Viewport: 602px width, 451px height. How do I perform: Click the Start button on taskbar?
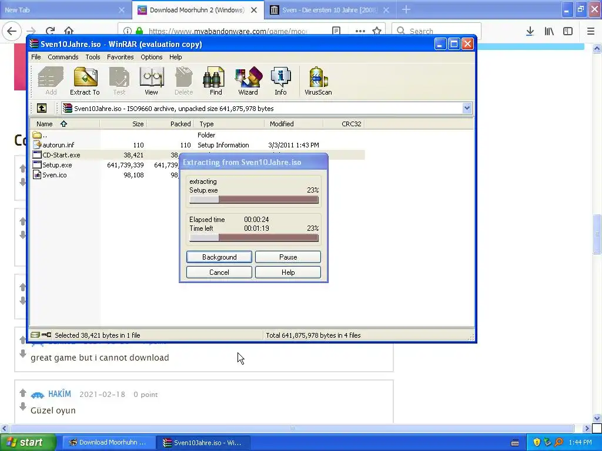(28, 442)
